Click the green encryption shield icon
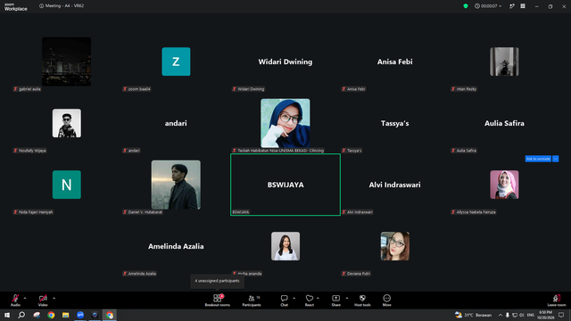The image size is (571, 321). pyautogui.click(x=466, y=6)
